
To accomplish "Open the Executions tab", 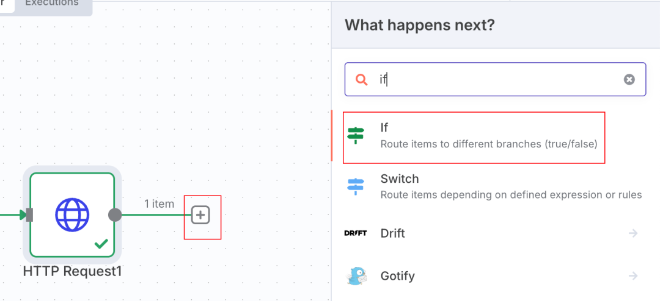I will click(x=52, y=4).
